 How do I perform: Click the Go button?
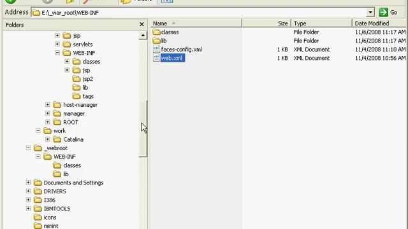point(388,12)
